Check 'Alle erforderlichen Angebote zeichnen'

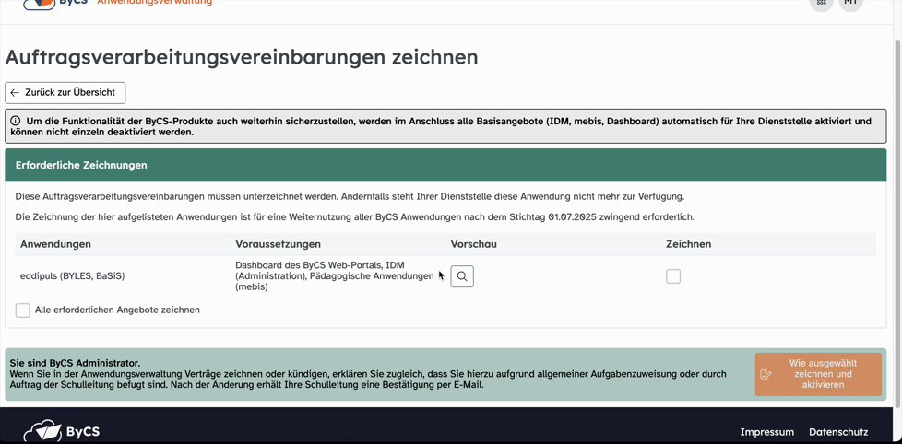pos(22,310)
